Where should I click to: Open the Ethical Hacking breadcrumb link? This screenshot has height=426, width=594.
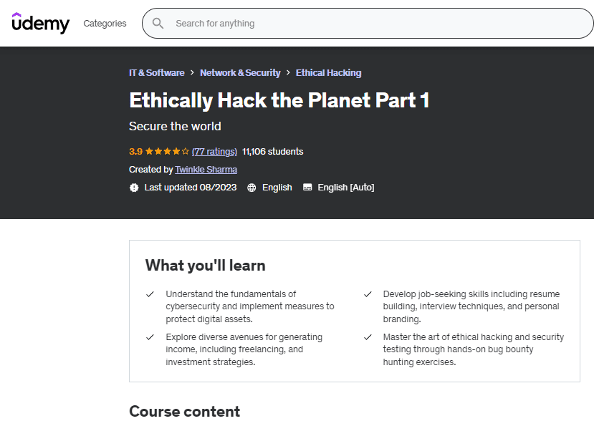pos(328,73)
